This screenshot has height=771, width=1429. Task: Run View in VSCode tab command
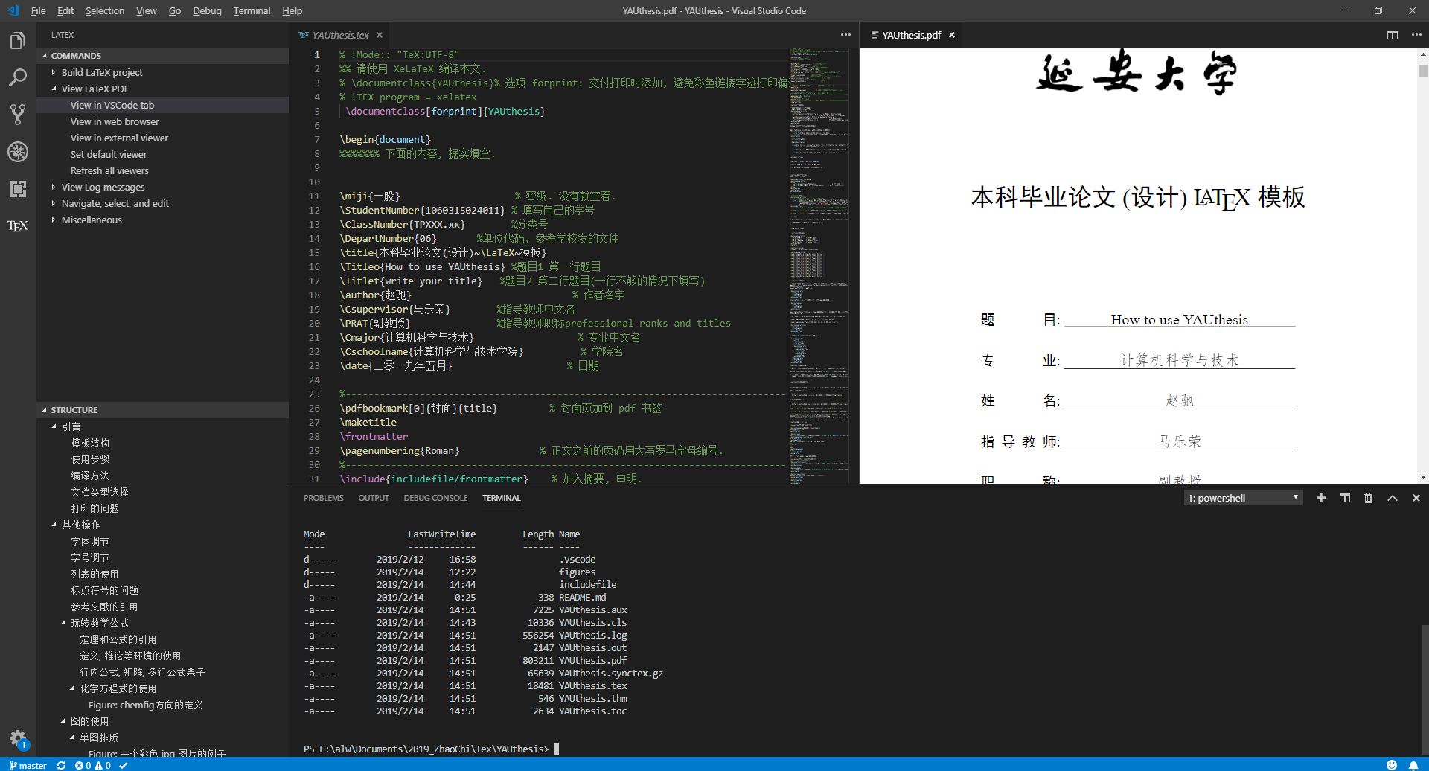point(112,105)
